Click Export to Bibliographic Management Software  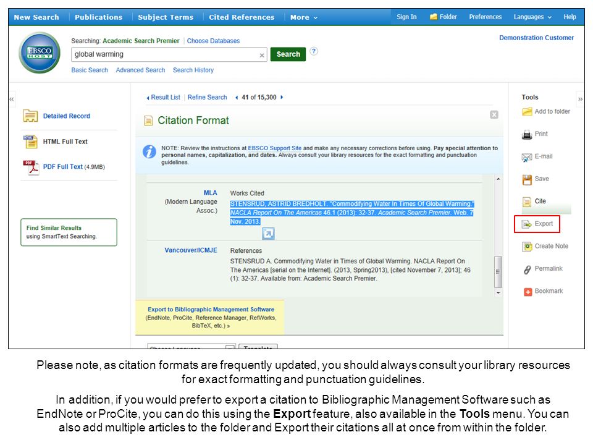pos(211,309)
